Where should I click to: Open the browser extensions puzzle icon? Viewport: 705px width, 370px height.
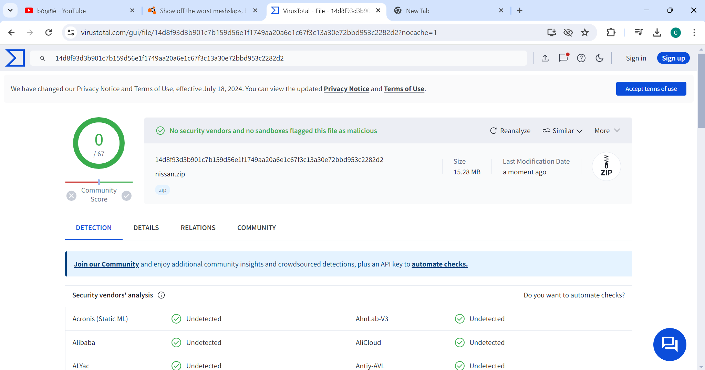(x=611, y=32)
